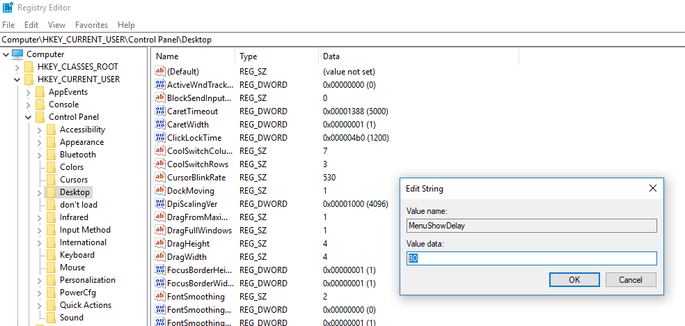Click the string icon beside BlockSendInput
Viewport: 685px width, 326px height.
point(160,98)
